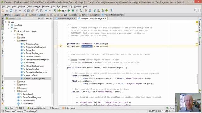The image size is (202, 113).
Task: Click the Debug app bug icon
Action: click(x=73, y=11)
